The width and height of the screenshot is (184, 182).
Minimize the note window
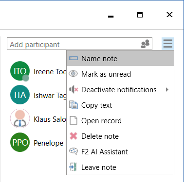coord(111,17)
